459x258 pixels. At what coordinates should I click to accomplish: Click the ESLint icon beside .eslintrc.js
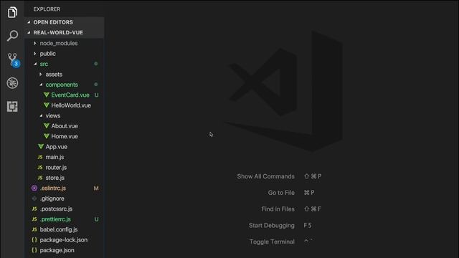coord(34,188)
